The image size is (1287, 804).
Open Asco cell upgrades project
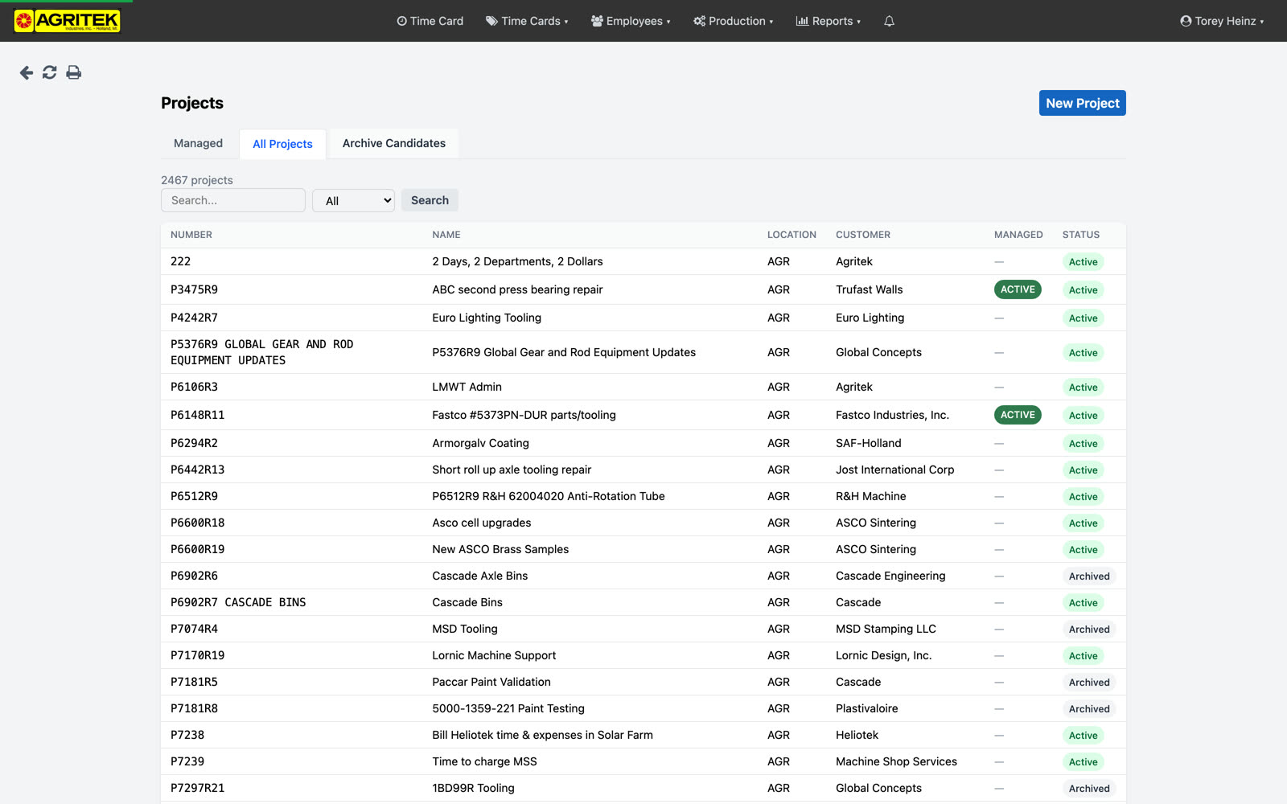click(481, 523)
